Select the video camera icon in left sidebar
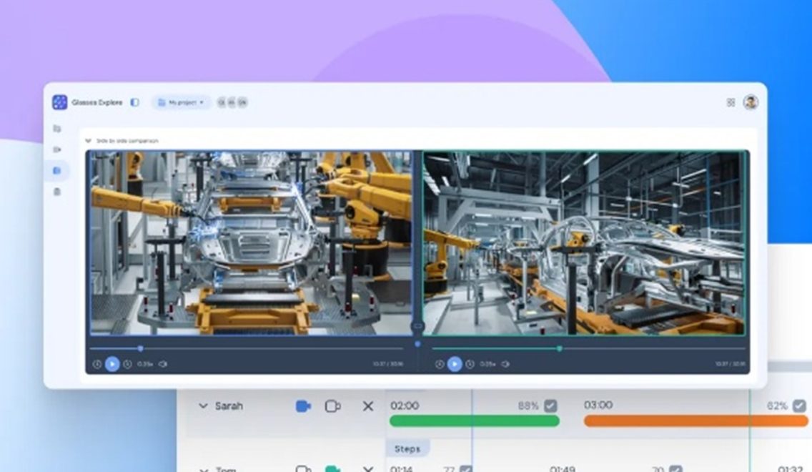Image resolution: width=812 pixels, height=472 pixels. pyautogui.click(x=57, y=149)
